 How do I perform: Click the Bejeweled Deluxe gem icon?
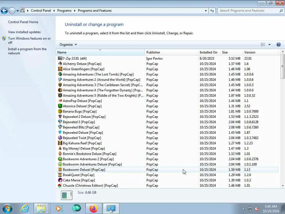tap(60, 132)
